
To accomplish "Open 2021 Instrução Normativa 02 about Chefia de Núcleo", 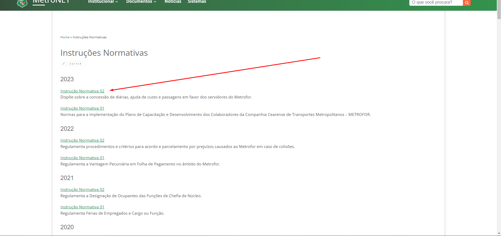I will pos(82,190).
